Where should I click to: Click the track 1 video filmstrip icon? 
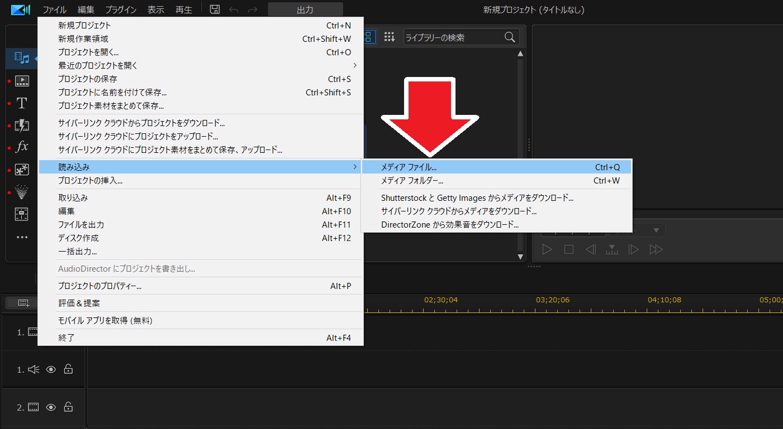(x=33, y=332)
